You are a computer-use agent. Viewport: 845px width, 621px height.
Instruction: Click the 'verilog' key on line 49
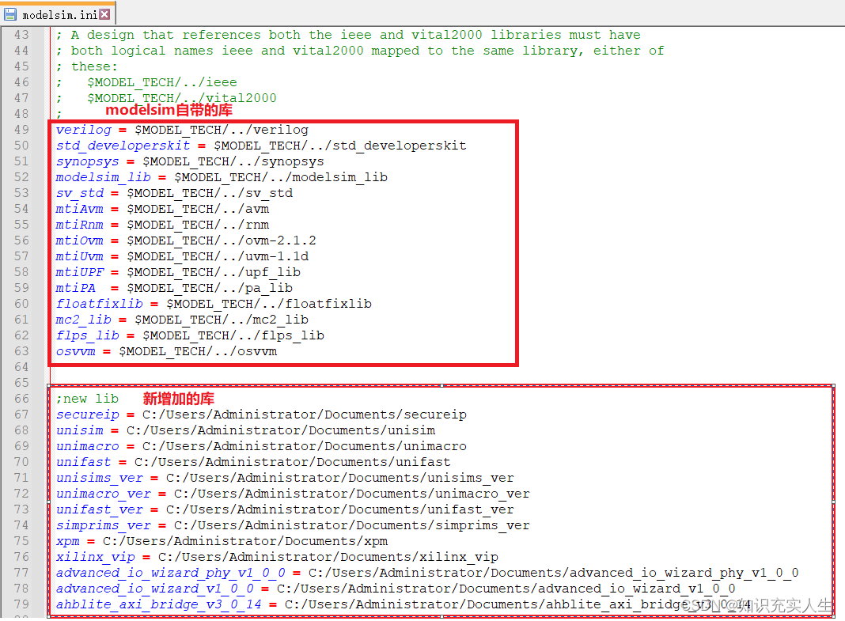84,130
